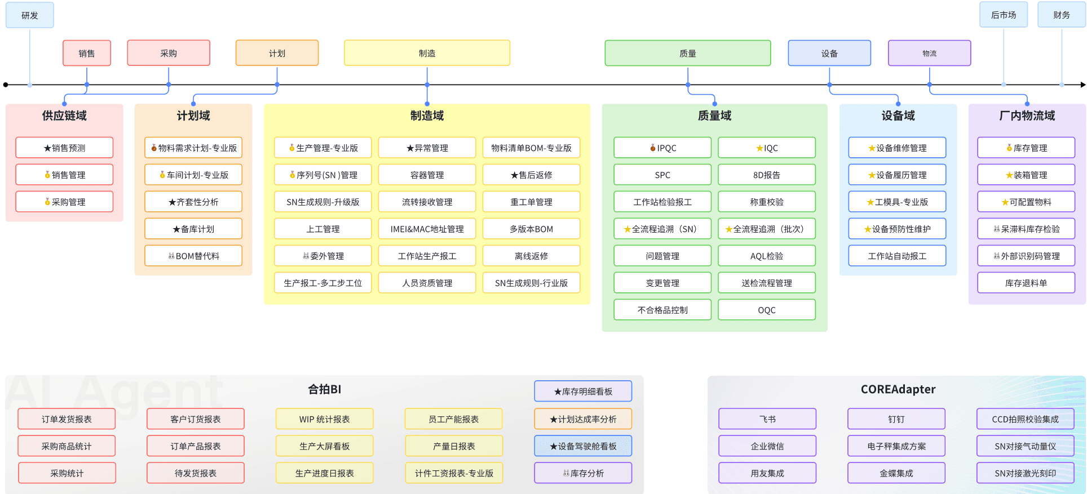Click the yellow star on IQC
Image resolution: width=1087 pixels, height=494 pixels.
click(x=759, y=148)
